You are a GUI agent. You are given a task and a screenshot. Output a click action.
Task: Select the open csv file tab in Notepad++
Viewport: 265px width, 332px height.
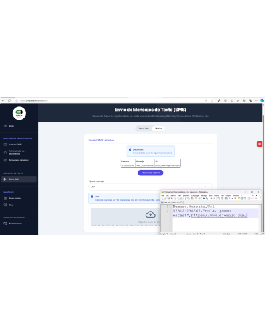click(172, 203)
